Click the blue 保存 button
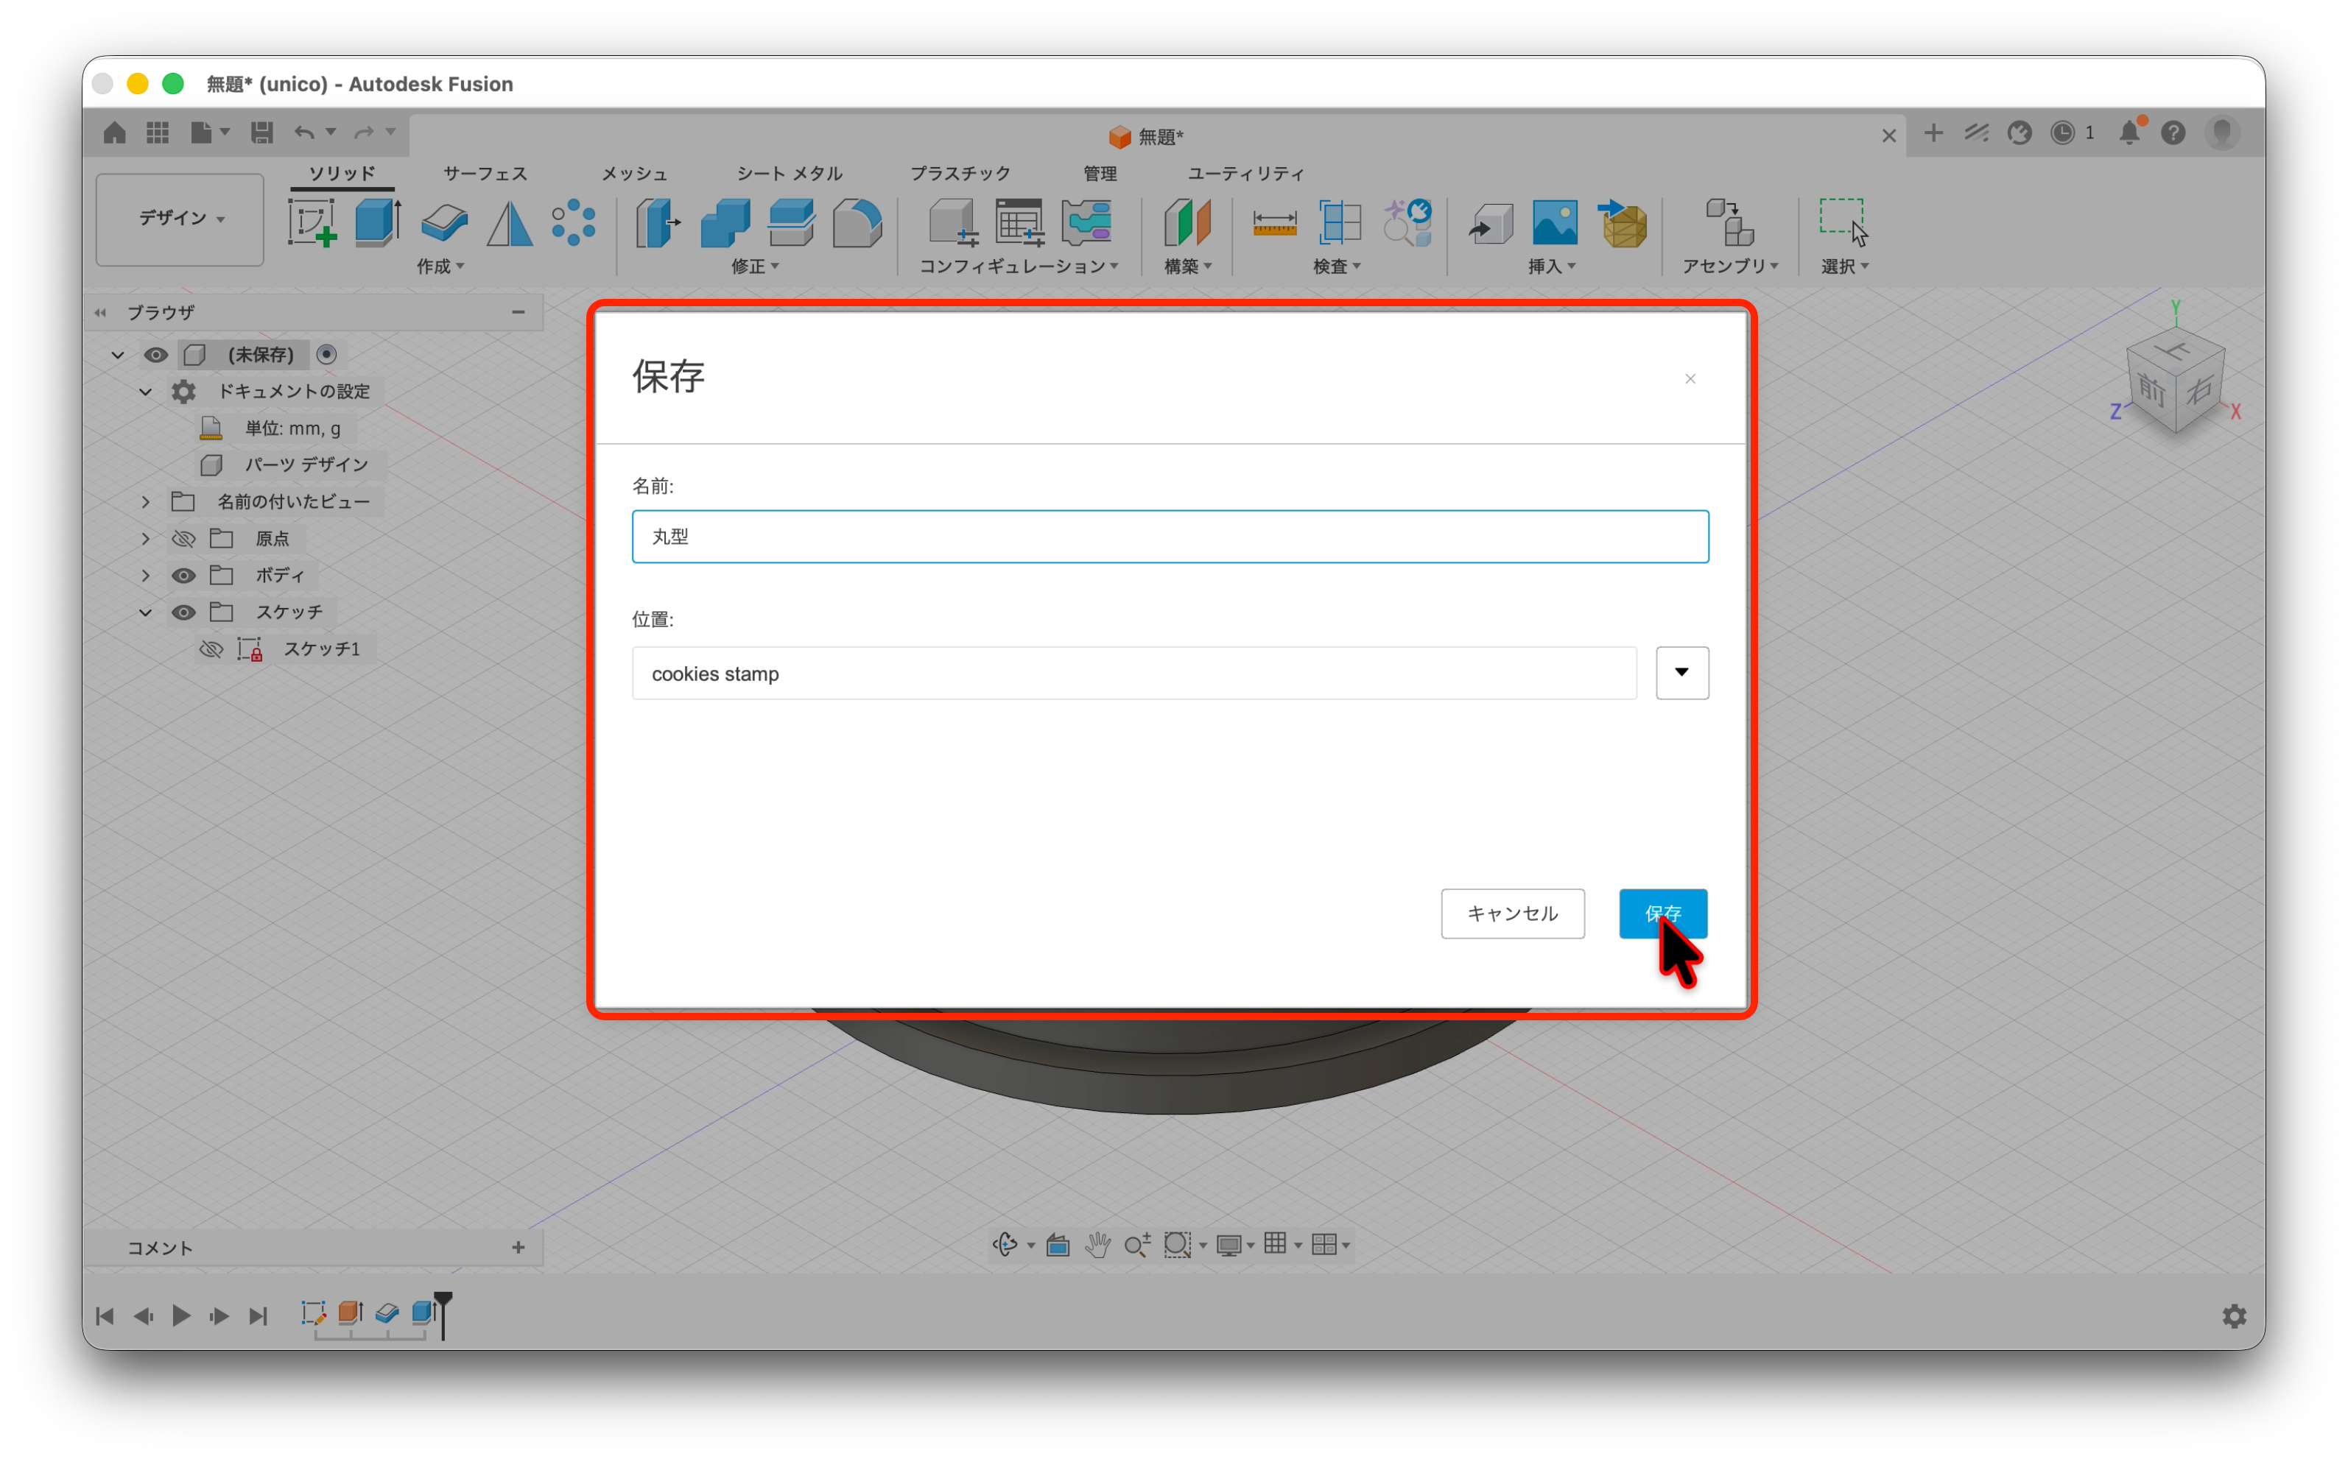This screenshot has width=2348, height=1459. [x=1662, y=913]
